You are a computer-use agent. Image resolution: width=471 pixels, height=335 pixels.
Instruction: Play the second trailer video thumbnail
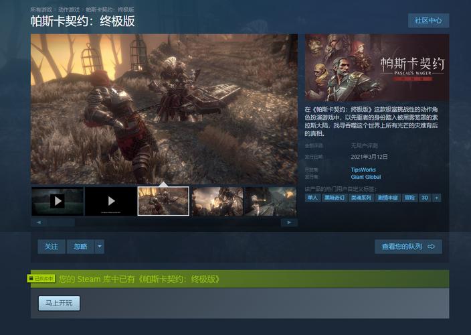tap(111, 201)
